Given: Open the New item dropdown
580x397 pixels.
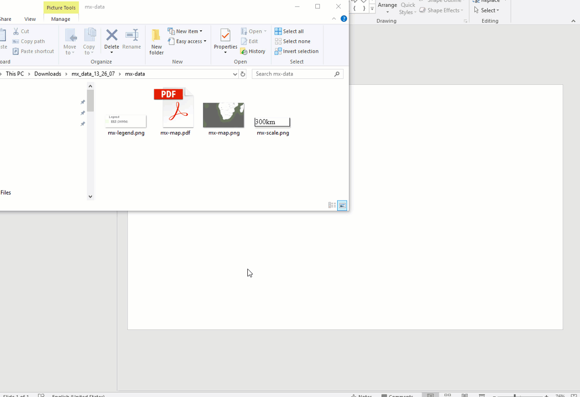Looking at the screenshot, I should [185, 31].
